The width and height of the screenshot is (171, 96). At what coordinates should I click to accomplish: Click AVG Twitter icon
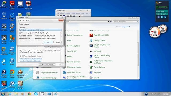162,17
